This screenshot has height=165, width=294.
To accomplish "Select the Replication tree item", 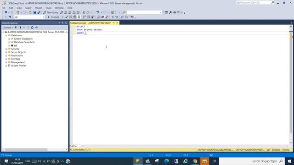I will (17, 55).
